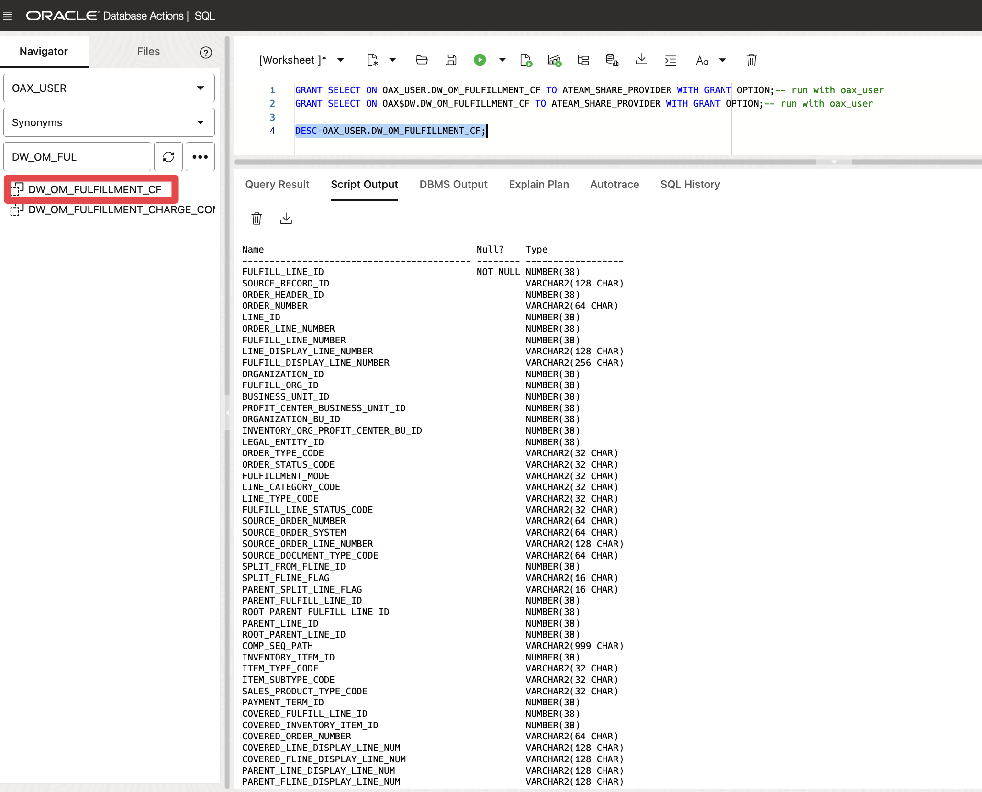The image size is (982, 792).
Task: Select the DW_OM_FULFILLMENT_CF synonym
Action: pos(95,189)
